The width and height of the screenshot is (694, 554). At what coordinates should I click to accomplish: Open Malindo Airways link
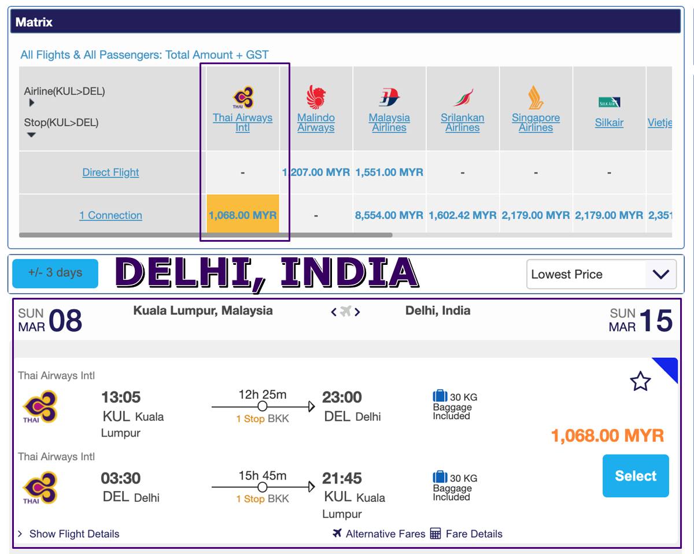pyautogui.click(x=316, y=123)
